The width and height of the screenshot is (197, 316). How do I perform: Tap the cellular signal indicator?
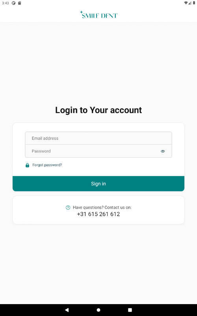(190, 3)
